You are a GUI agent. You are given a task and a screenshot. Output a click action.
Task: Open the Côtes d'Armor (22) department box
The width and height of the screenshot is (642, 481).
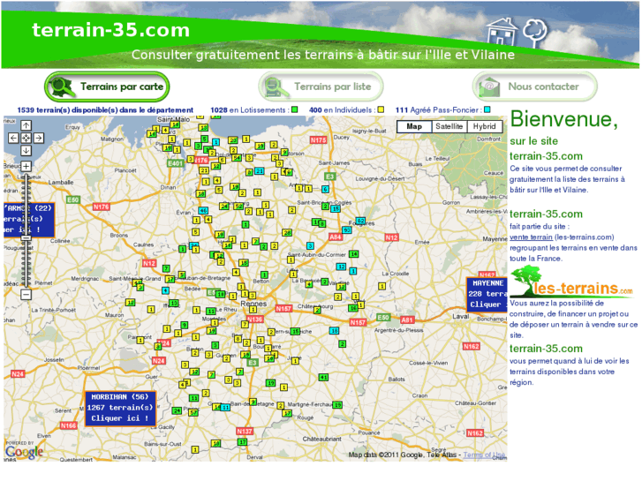coord(28,220)
